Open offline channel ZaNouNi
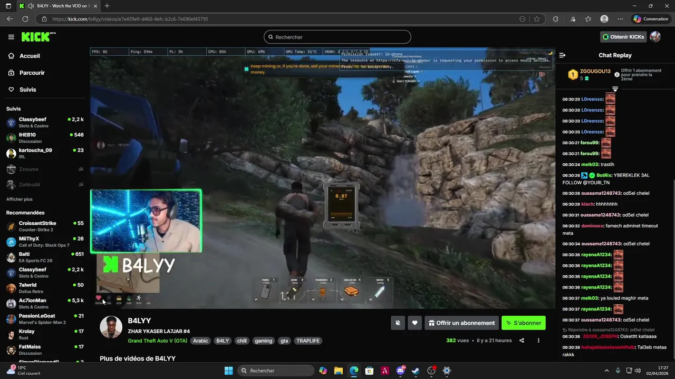The width and height of the screenshot is (675, 379). (x=45, y=184)
